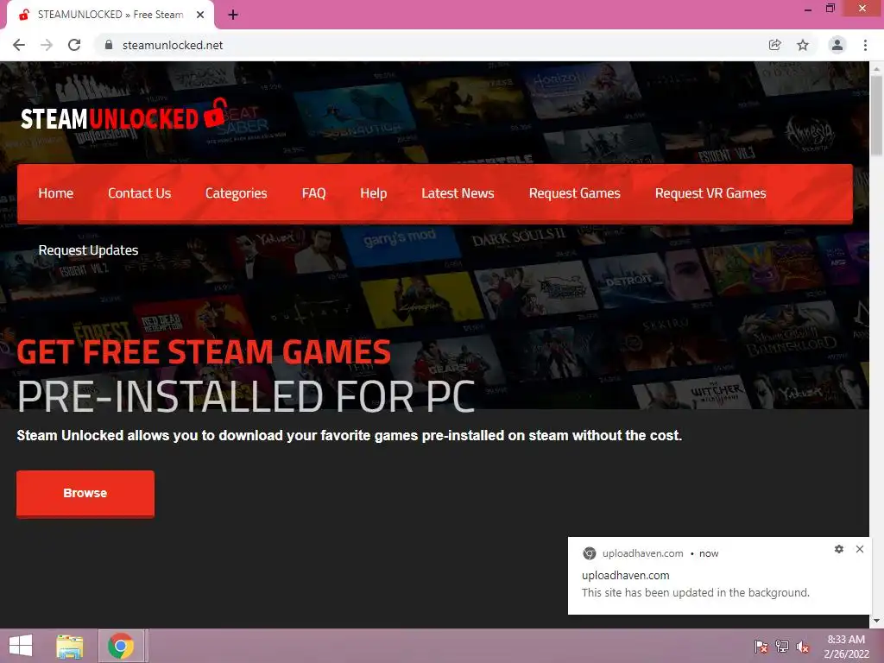This screenshot has height=663, width=884.
Task: Click the share page icon in address bar
Action: (x=774, y=45)
